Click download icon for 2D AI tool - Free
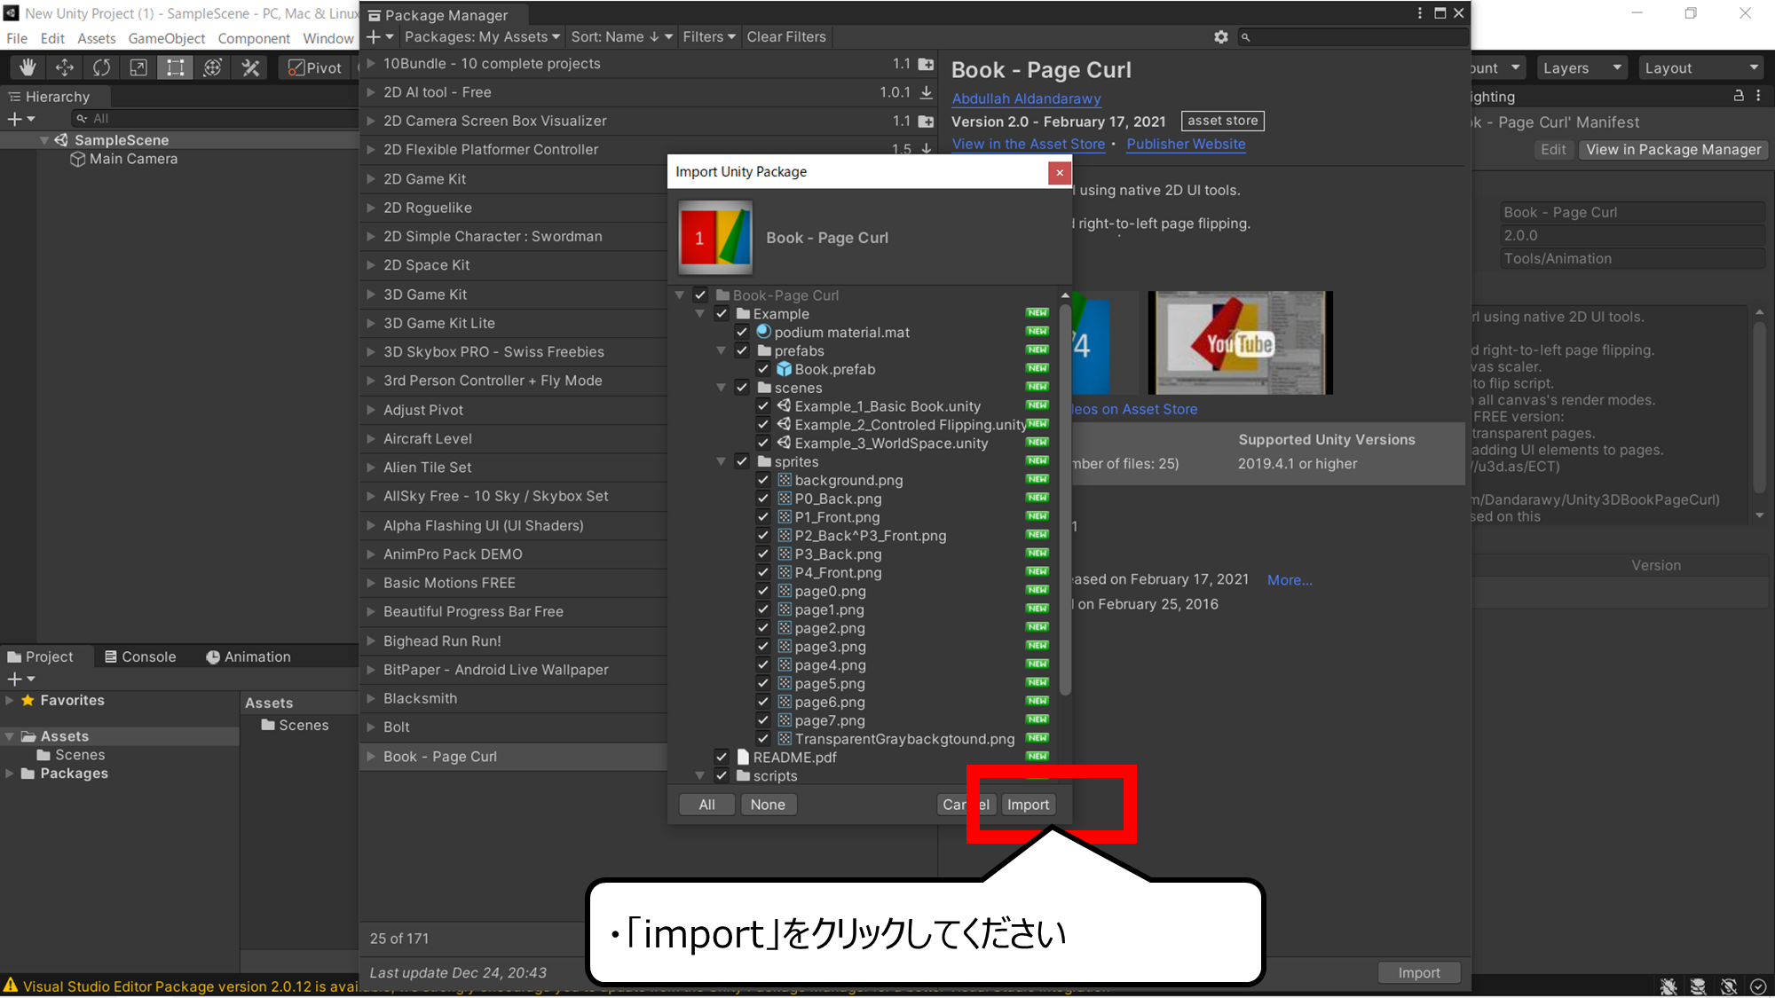Viewport: 1775px width, 998px height. coord(927,92)
